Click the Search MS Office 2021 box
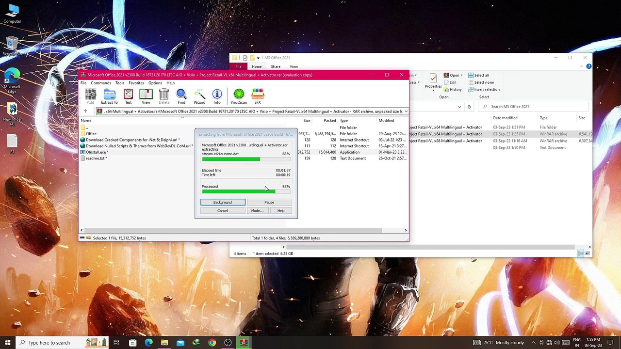Screen dimensions: 621x349 534,107
